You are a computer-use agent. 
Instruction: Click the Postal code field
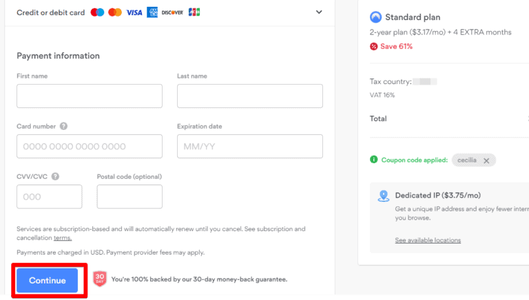pos(129,196)
